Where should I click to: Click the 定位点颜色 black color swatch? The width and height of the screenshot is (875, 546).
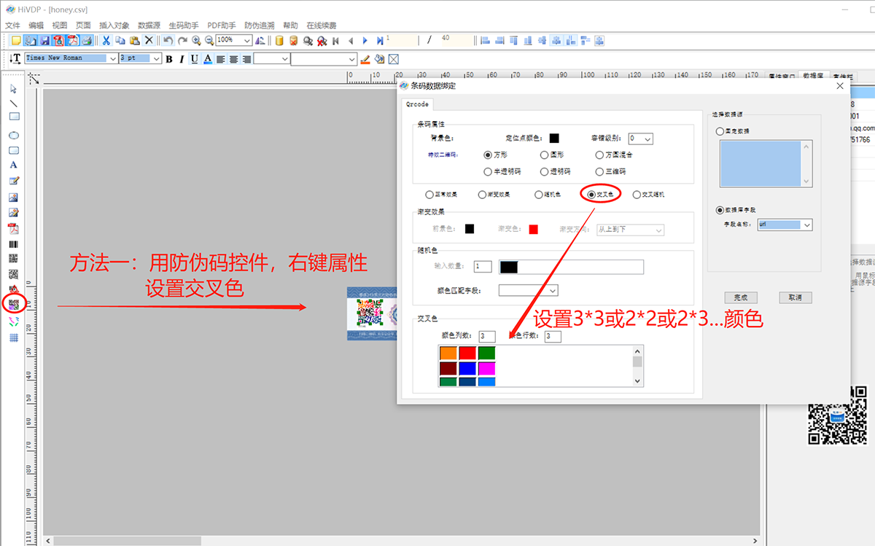pyautogui.click(x=554, y=138)
